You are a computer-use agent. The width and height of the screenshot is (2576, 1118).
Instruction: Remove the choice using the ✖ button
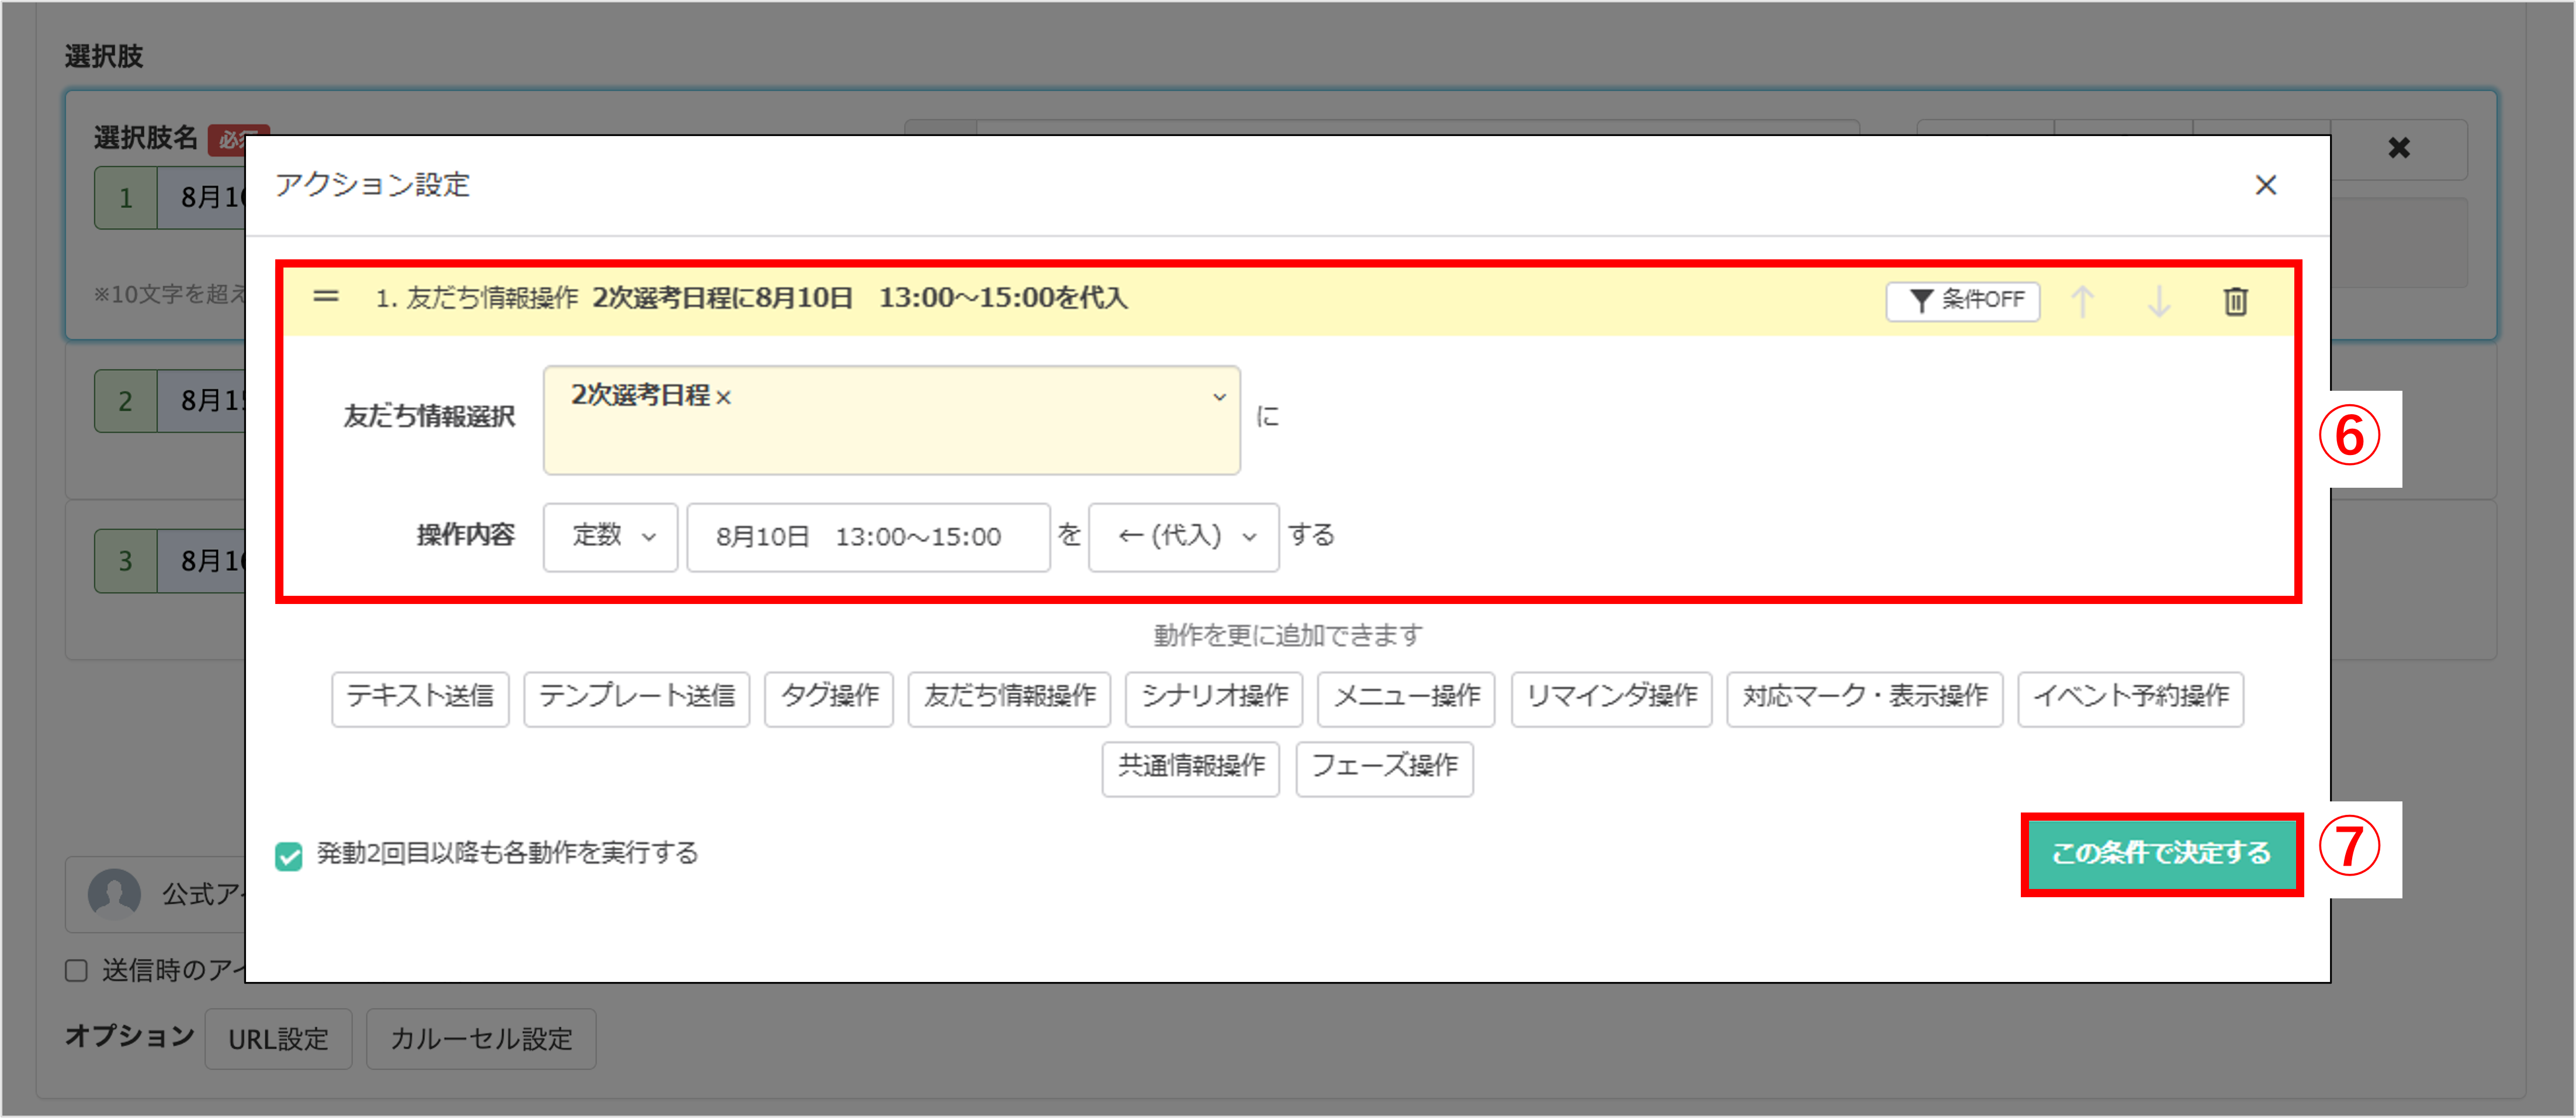click(x=2399, y=148)
